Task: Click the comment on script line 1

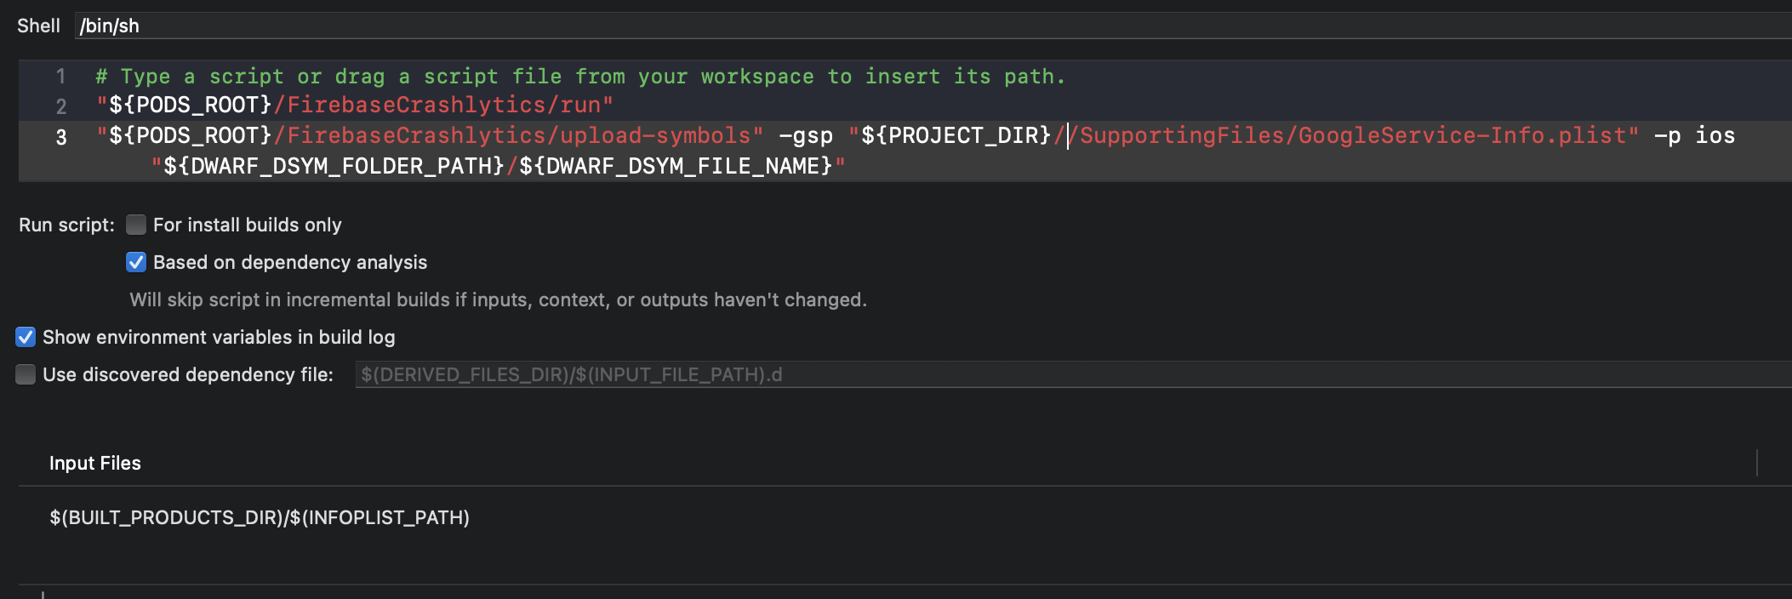Action: (x=580, y=77)
